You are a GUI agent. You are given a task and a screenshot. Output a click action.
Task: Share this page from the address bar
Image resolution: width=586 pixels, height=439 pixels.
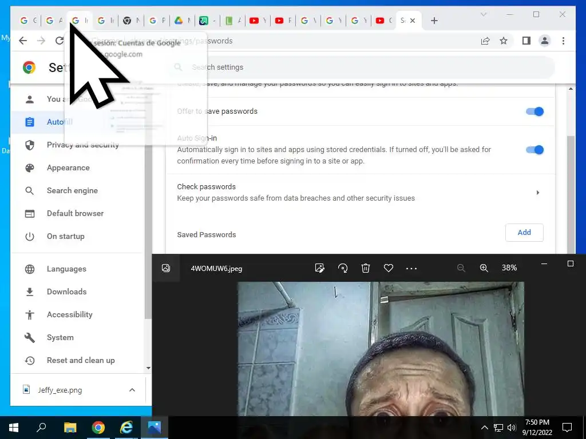(485, 41)
